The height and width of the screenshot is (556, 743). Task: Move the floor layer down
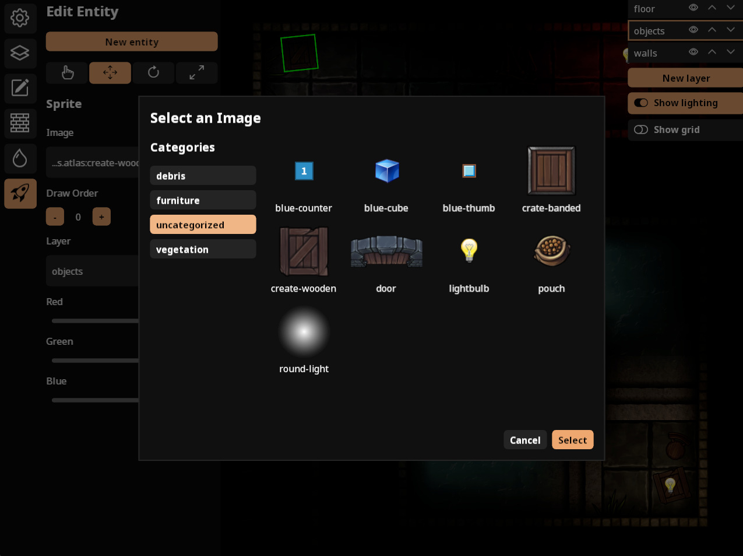click(730, 8)
